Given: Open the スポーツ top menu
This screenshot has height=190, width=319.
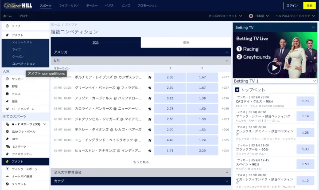Looking at the screenshot, I should pos(46,6).
